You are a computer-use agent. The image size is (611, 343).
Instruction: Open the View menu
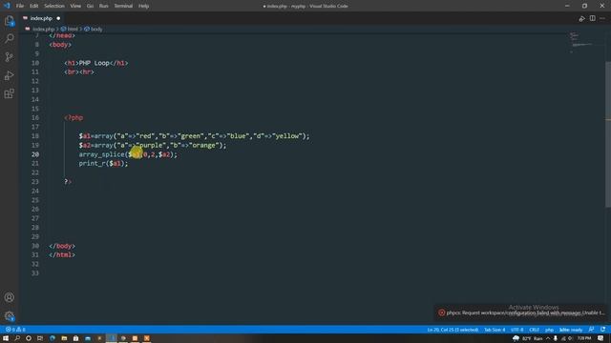point(75,6)
